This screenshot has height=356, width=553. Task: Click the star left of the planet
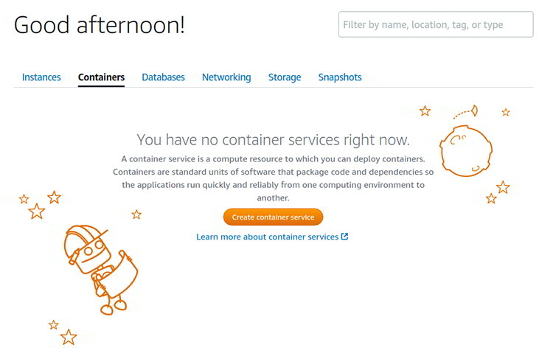coord(425,111)
